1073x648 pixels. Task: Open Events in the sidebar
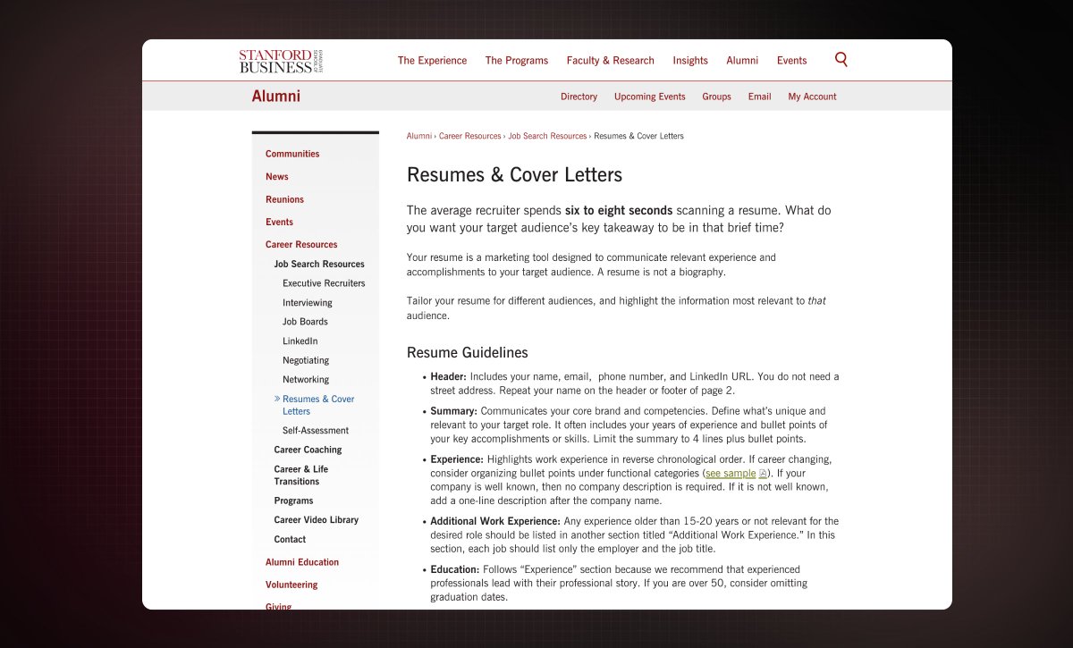(x=279, y=222)
